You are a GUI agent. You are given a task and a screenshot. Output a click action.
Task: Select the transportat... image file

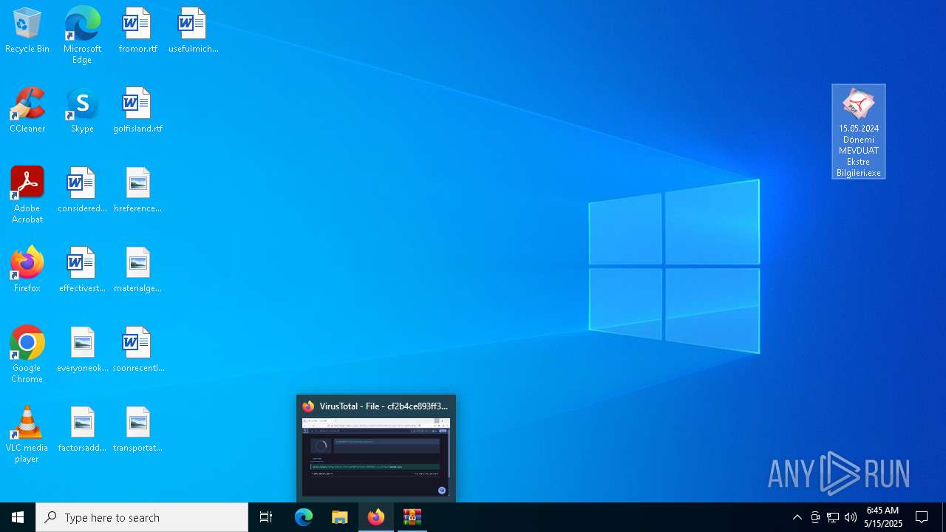[x=137, y=430]
